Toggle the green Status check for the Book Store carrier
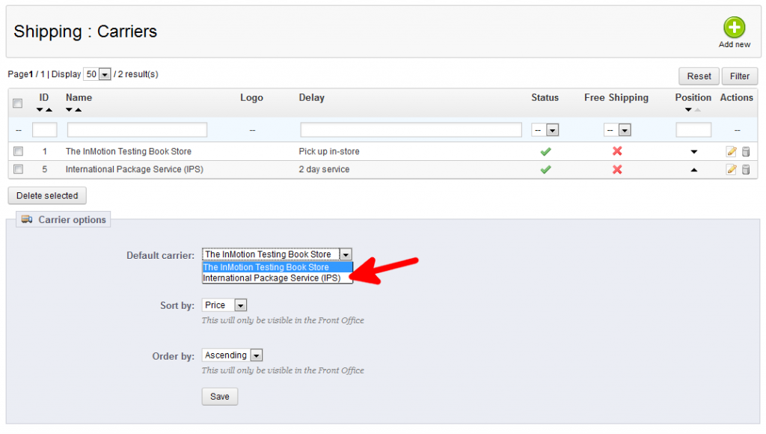Viewport: 766px width, 434px height. pyautogui.click(x=545, y=150)
